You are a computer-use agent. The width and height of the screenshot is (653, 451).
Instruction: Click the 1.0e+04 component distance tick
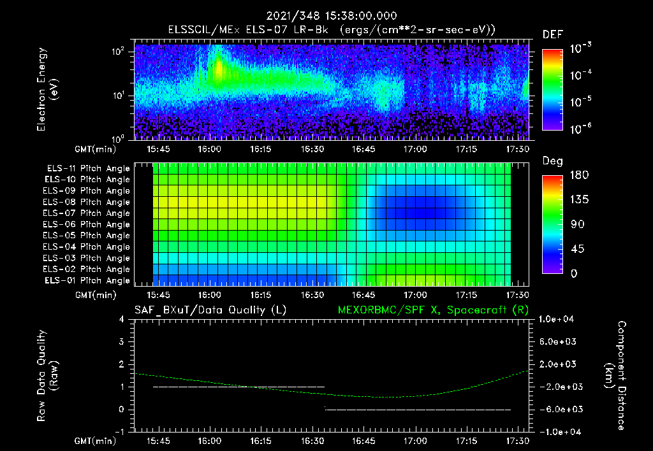pyautogui.click(x=557, y=319)
